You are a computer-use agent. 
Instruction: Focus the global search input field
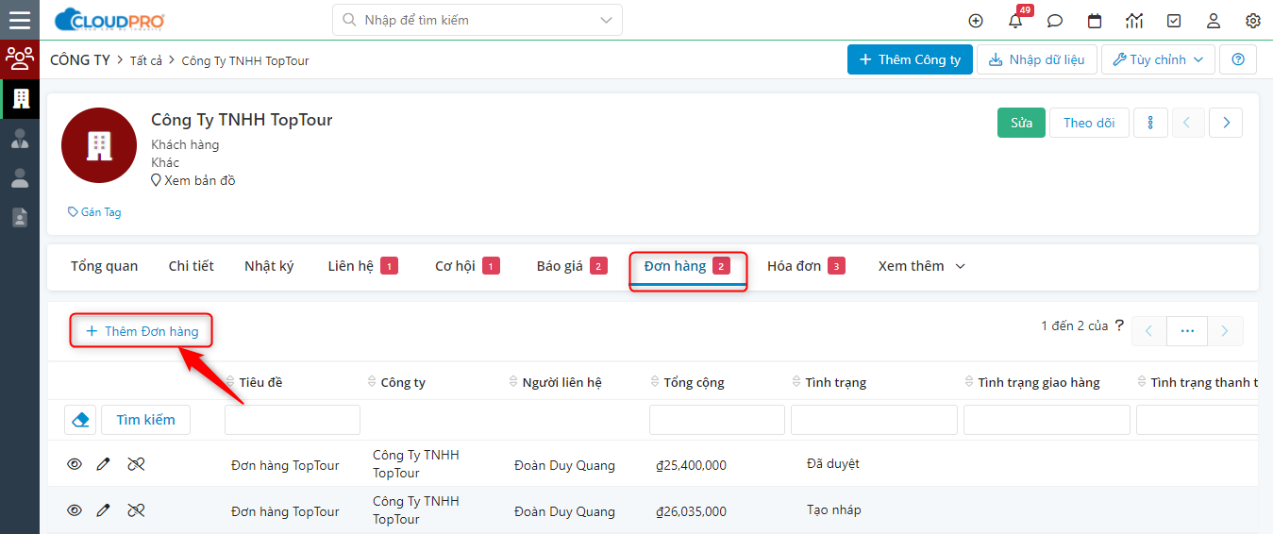(477, 20)
